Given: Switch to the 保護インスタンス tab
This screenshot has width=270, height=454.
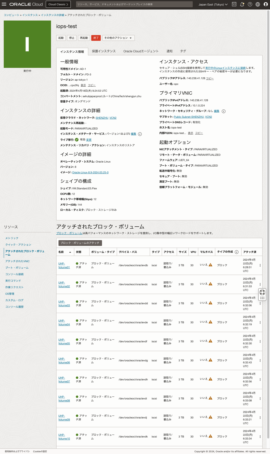Looking at the screenshot, I should 104,51.
